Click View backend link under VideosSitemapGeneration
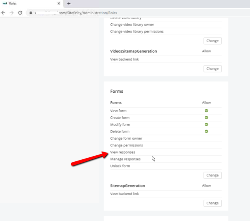This screenshot has height=221, width=250. point(124,59)
